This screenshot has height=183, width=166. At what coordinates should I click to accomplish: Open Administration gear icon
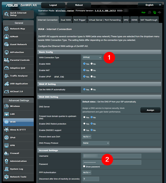click(6, 161)
